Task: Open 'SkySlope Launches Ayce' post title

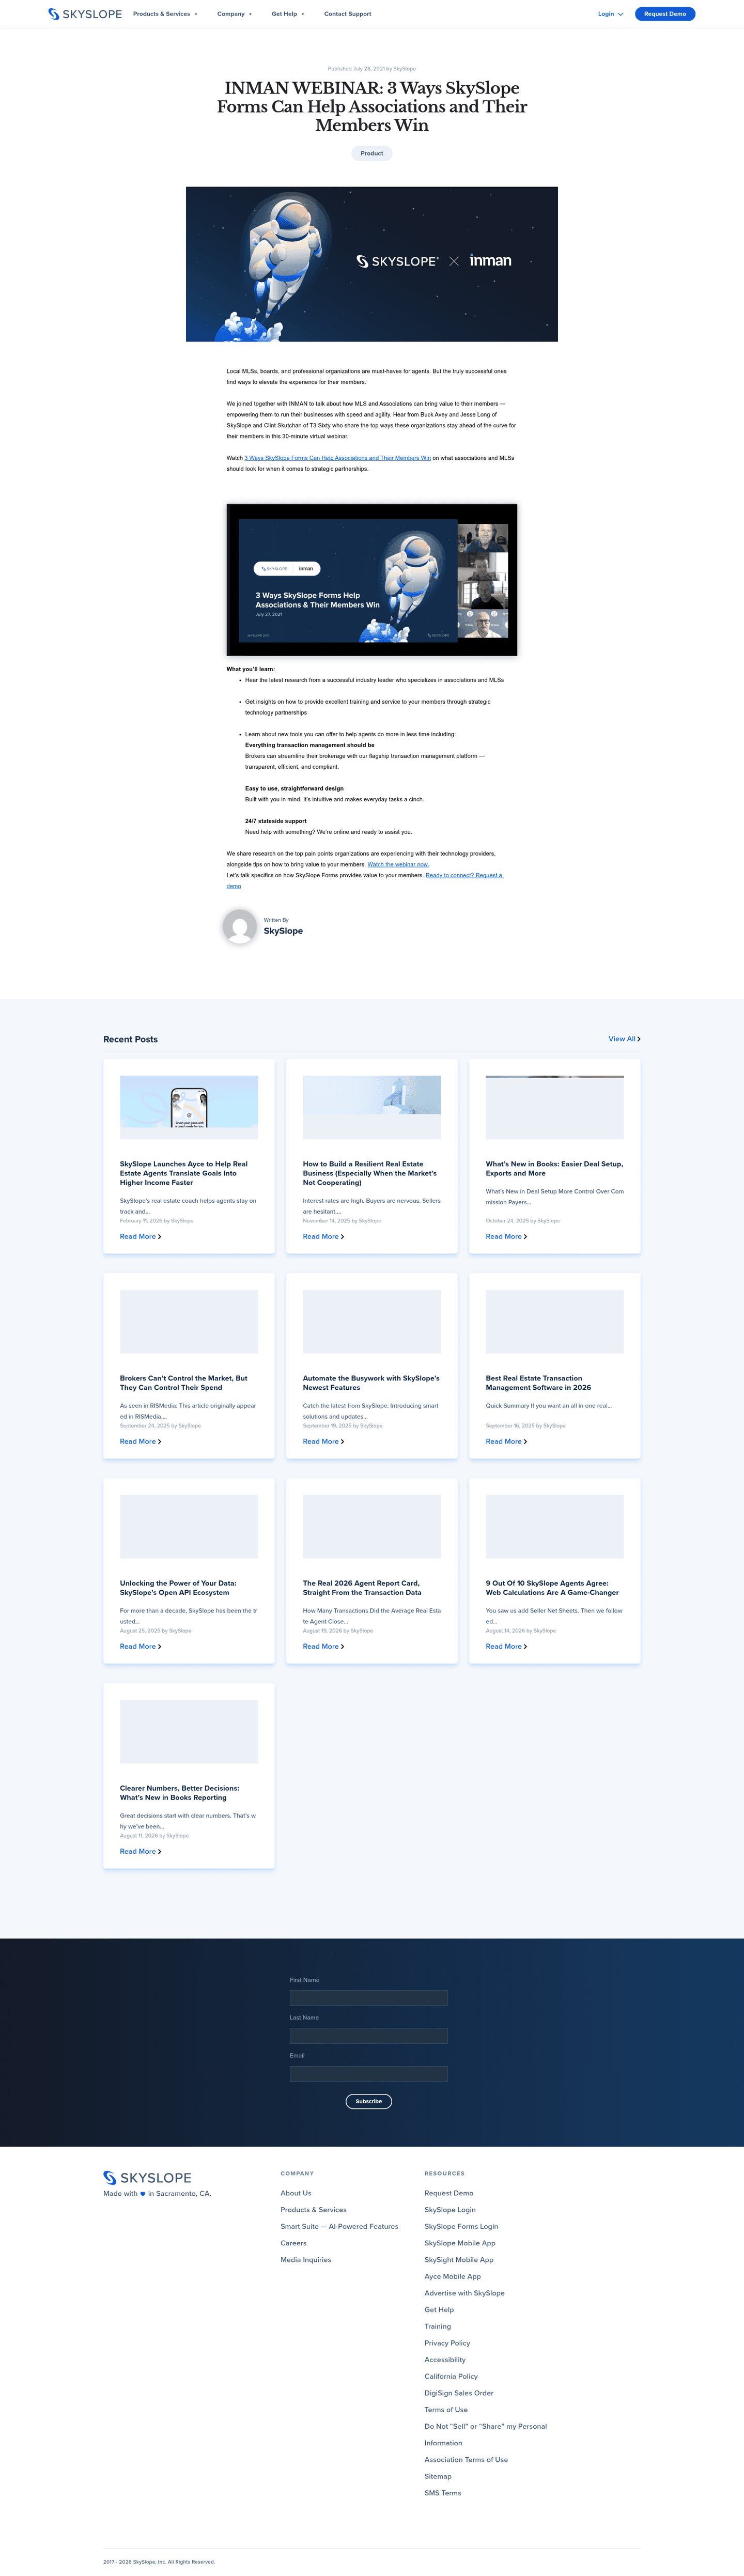Action: 184,1173
